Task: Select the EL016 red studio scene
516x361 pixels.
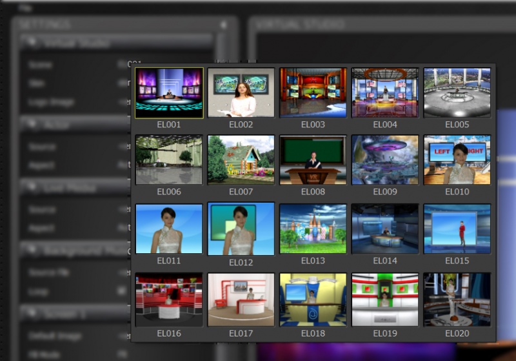Action: pyautogui.click(x=169, y=300)
